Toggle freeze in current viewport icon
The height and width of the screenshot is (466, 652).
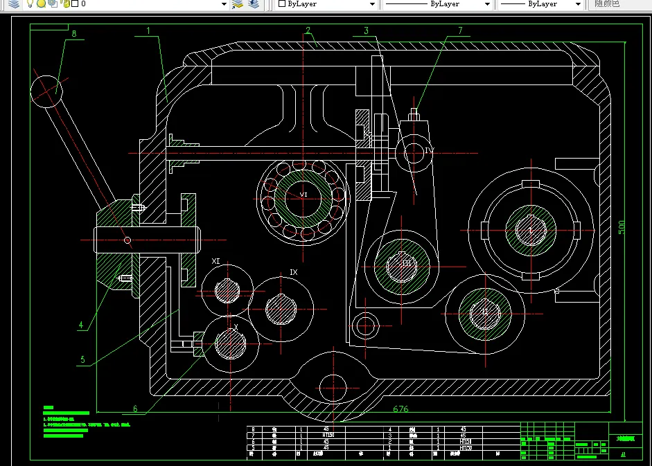click(x=53, y=3)
